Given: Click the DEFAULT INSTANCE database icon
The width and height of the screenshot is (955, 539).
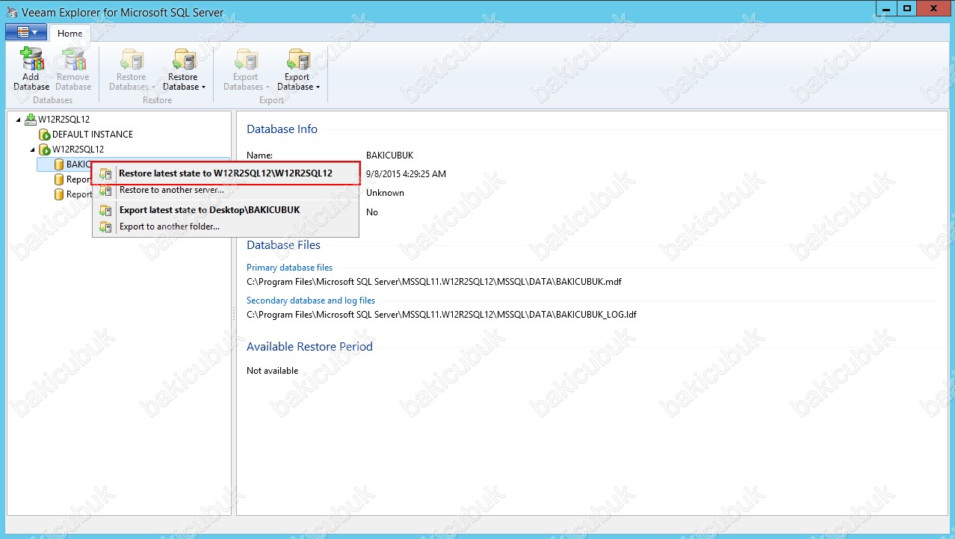Looking at the screenshot, I should point(44,135).
